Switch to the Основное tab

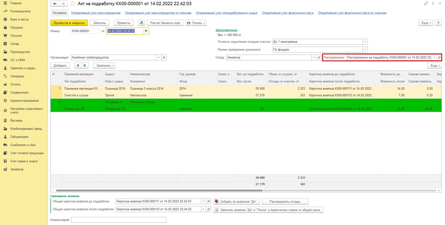coord(60,13)
